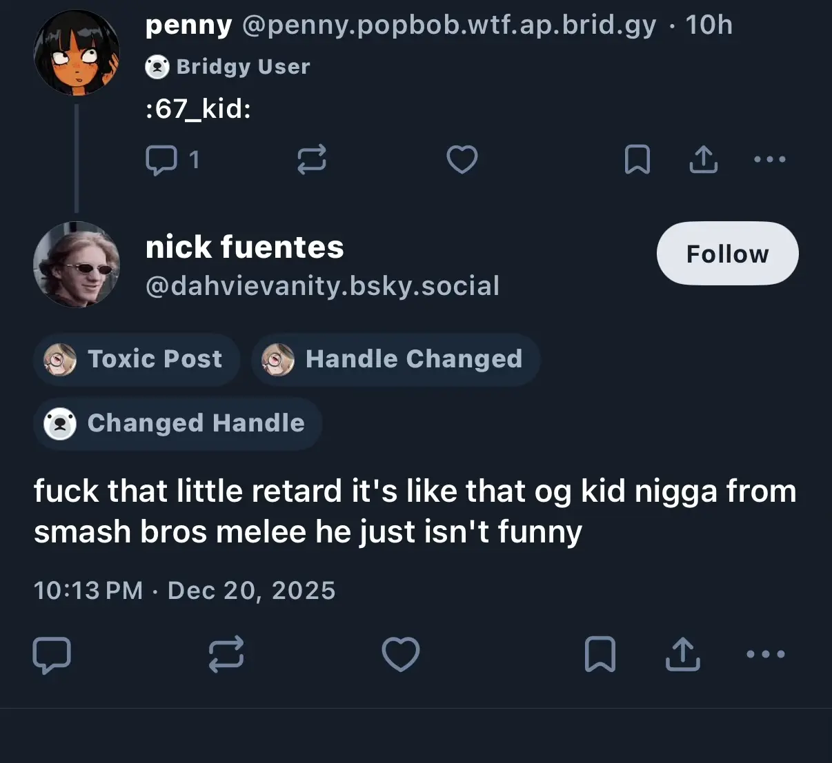
Task: Open main post more options menu
Action: click(x=766, y=654)
